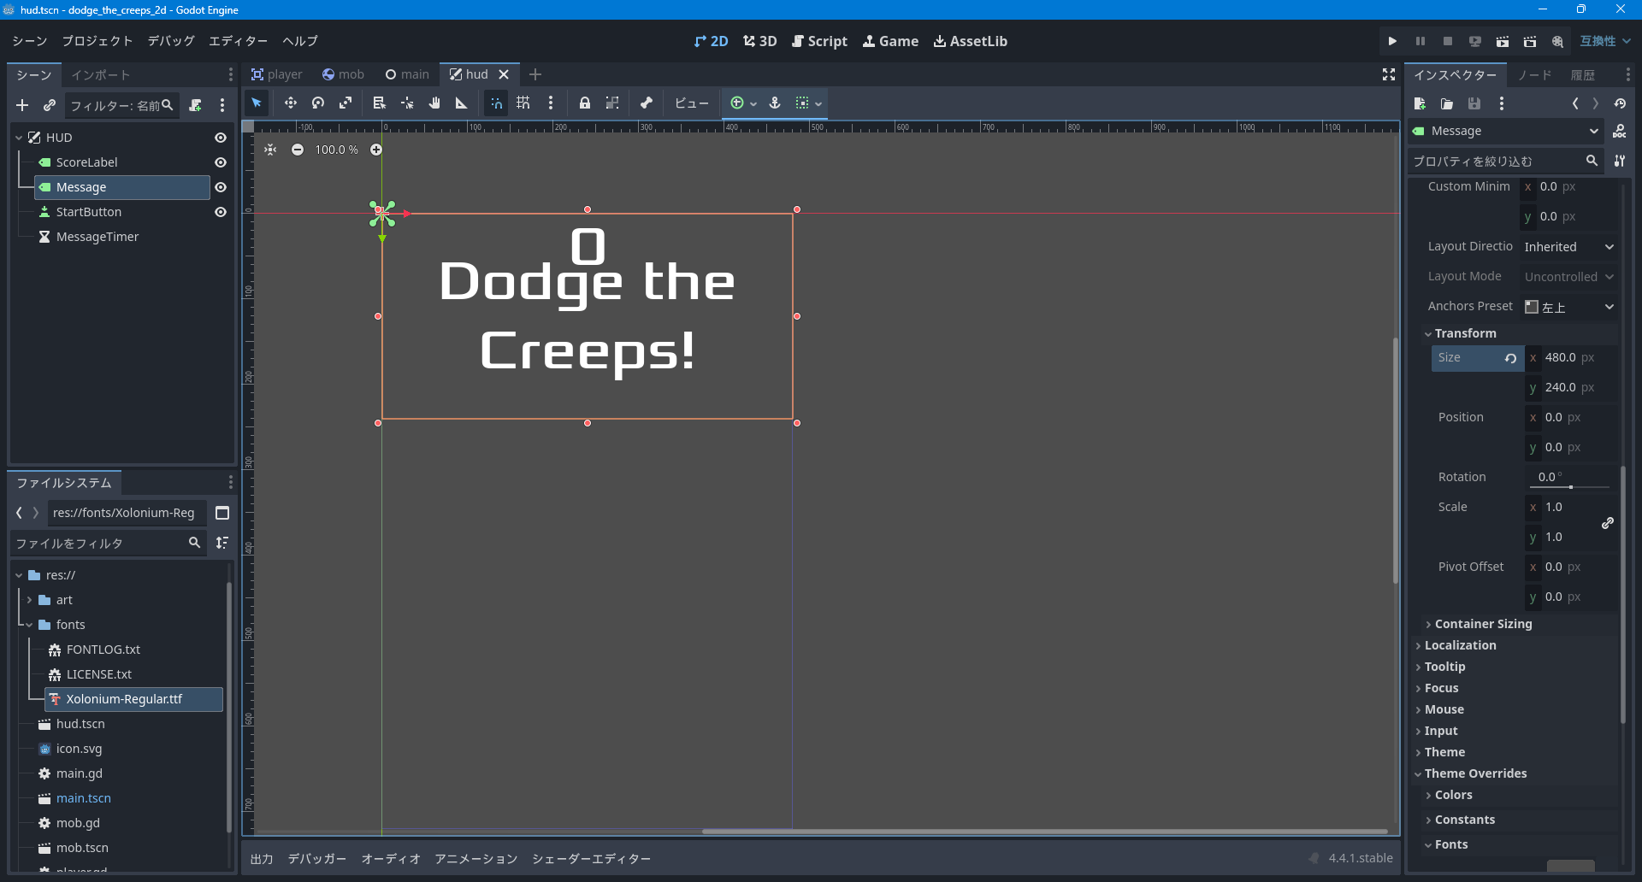Open the ビュー view menu button
The image size is (1642, 882).
pyautogui.click(x=692, y=103)
